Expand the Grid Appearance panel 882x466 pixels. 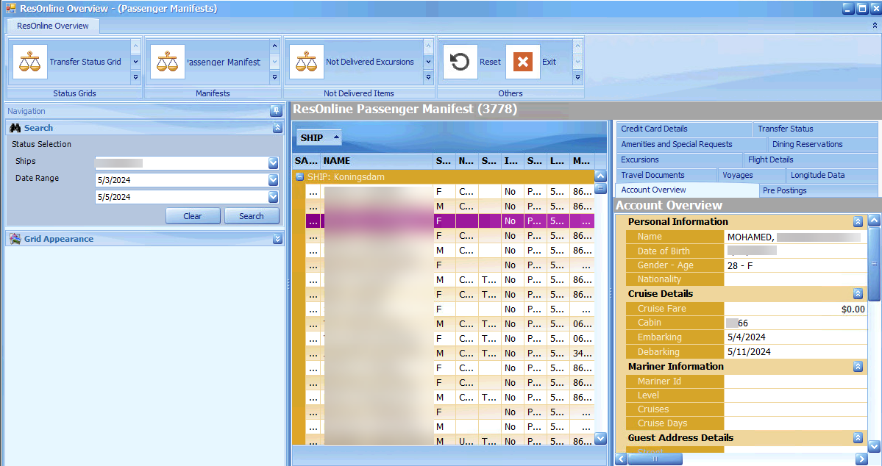pyautogui.click(x=277, y=239)
